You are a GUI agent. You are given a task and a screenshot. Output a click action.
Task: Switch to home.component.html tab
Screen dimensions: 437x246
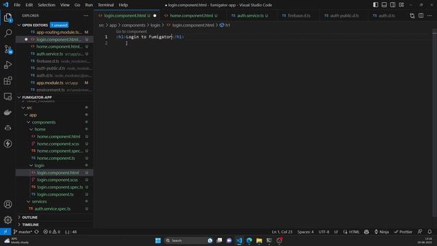[x=191, y=16]
